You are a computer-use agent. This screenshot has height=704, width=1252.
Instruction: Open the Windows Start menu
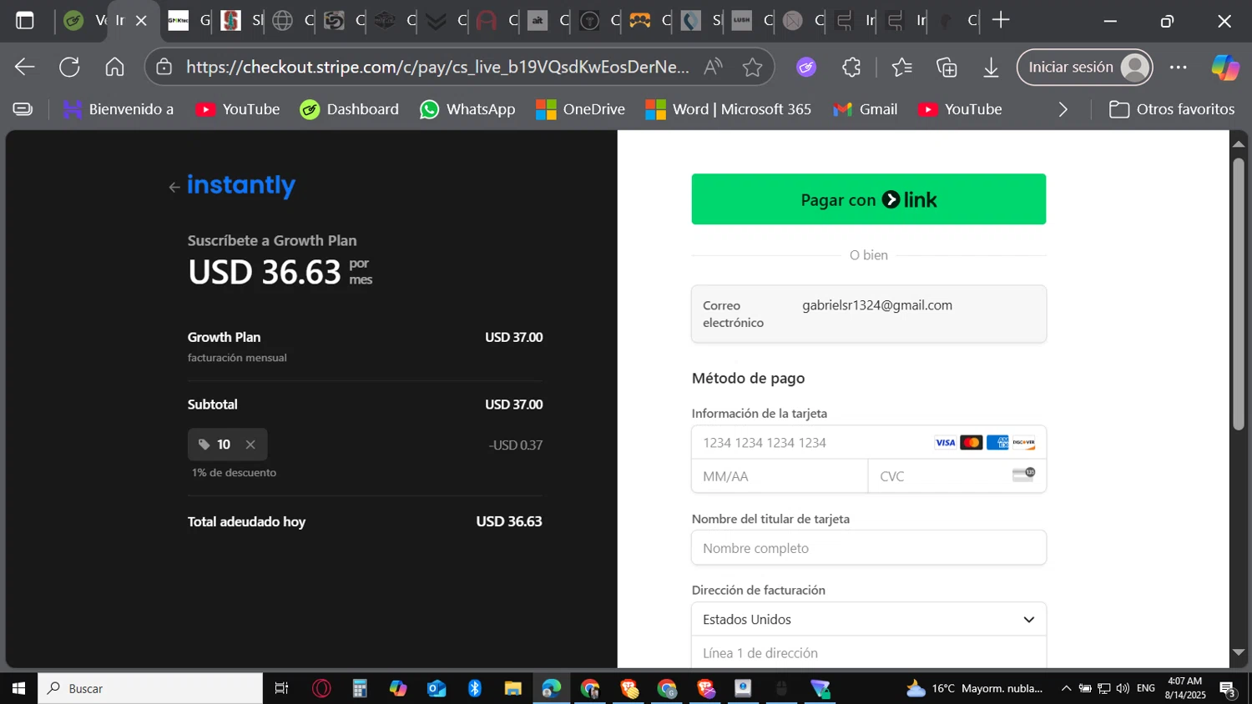[18, 689]
